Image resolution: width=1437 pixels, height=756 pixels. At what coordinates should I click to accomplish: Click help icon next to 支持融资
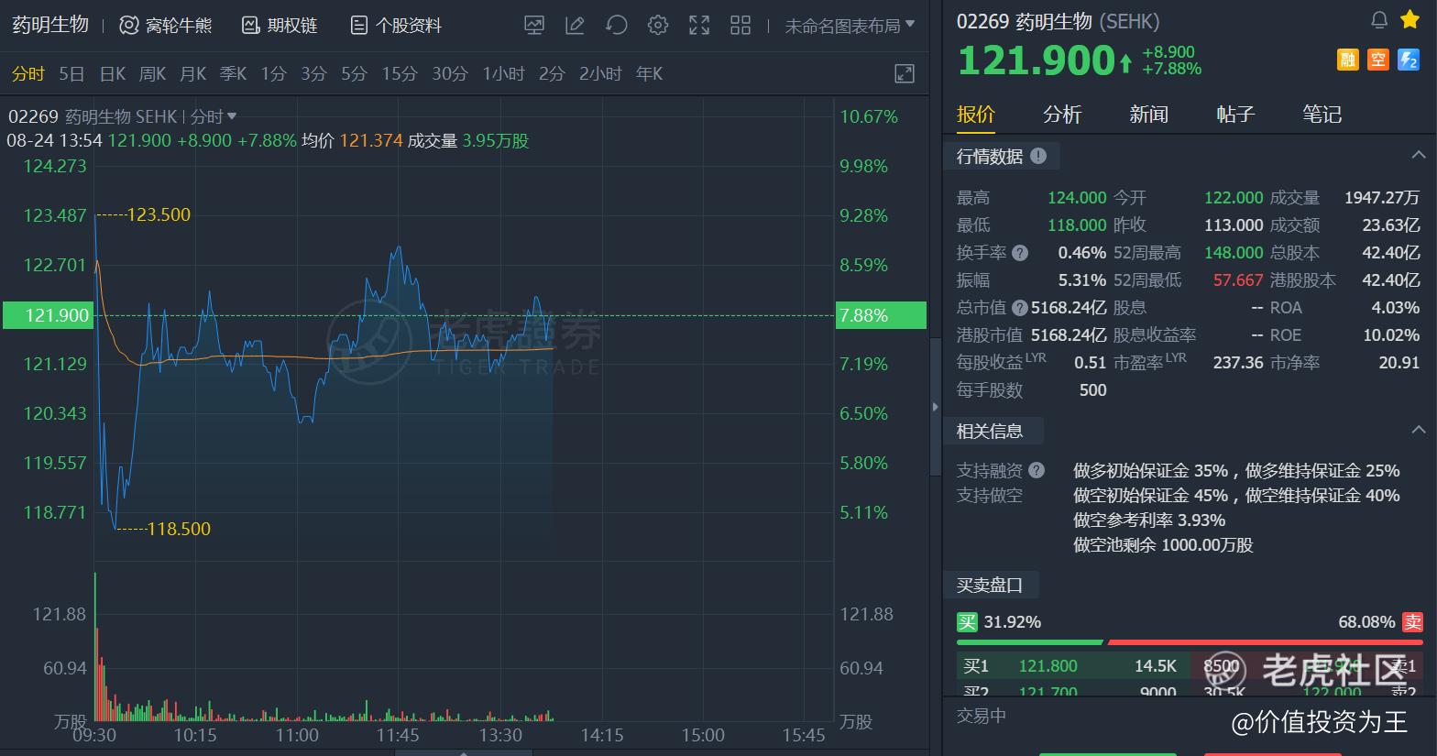[x=1037, y=471]
